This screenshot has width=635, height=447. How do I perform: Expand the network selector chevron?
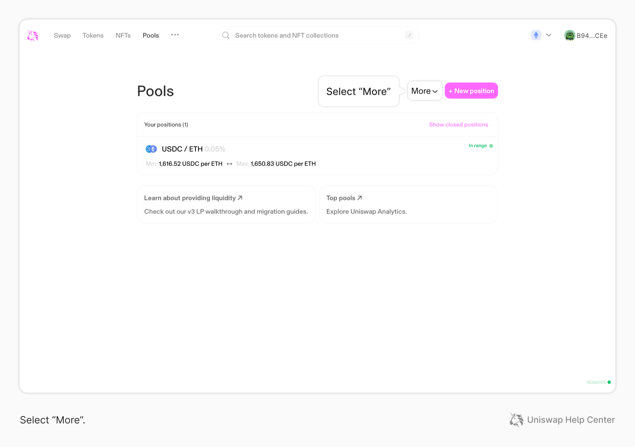click(x=549, y=35)
